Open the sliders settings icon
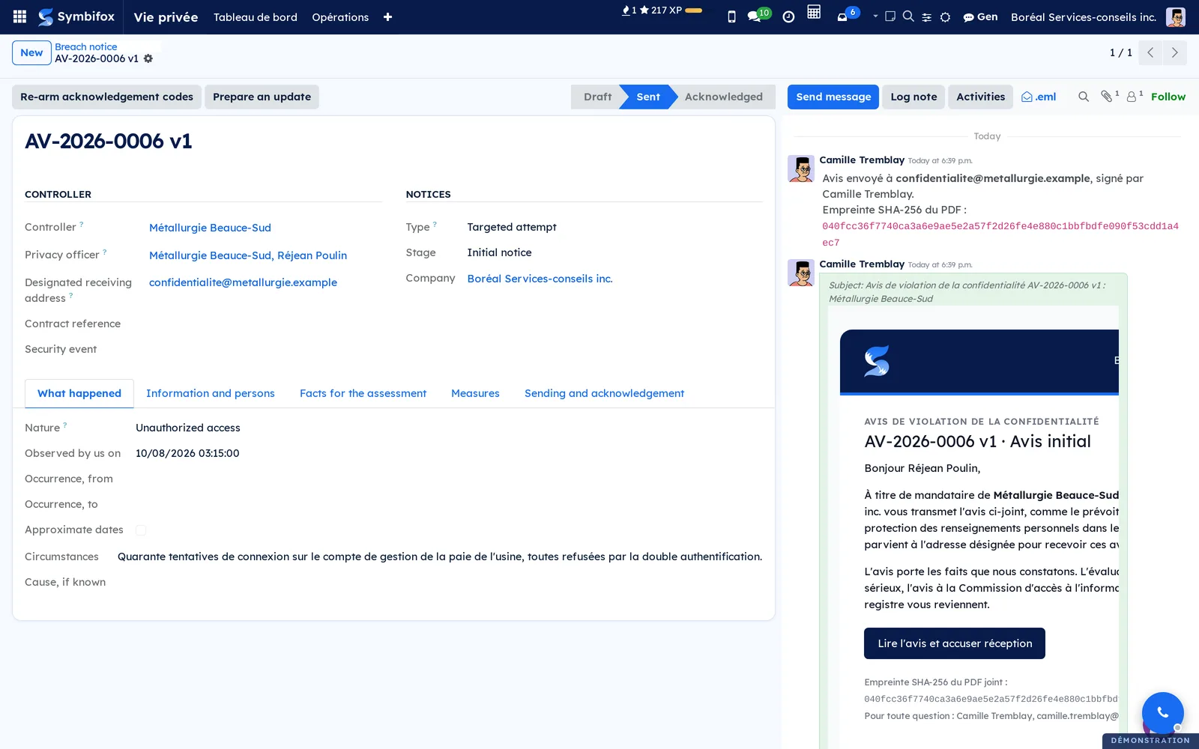Viewport: 1199px width, 749px height. 927,17
